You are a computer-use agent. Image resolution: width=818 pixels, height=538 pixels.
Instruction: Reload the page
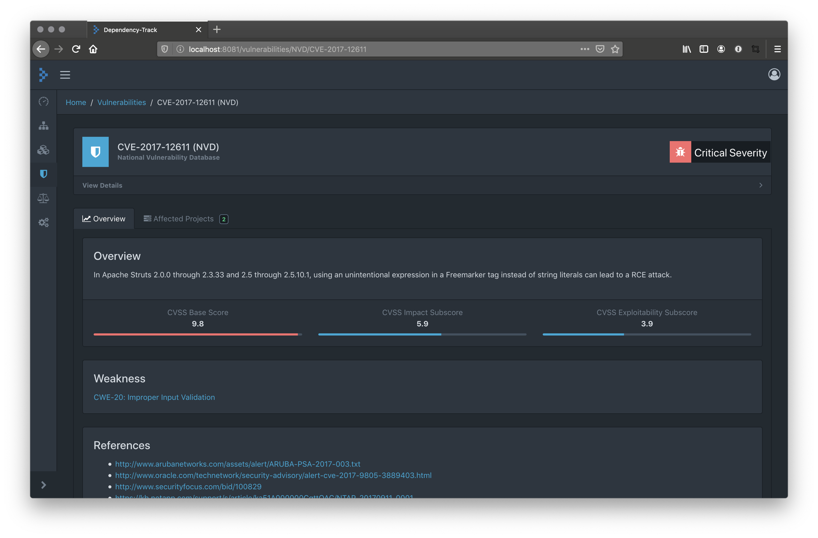tap(76, 49)
